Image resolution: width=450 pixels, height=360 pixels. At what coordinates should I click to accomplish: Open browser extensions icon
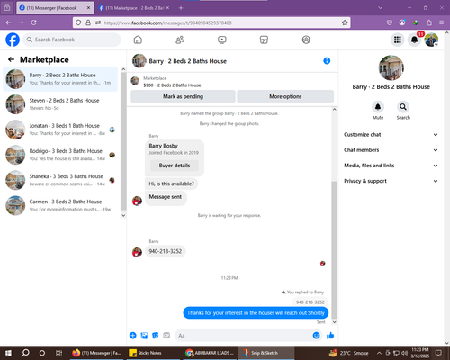tap(429, 22)
